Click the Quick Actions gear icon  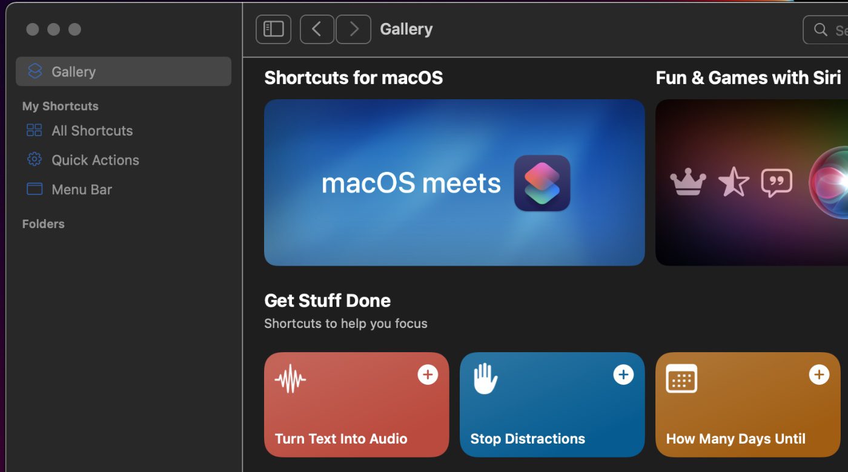click(x=35, y=160)
